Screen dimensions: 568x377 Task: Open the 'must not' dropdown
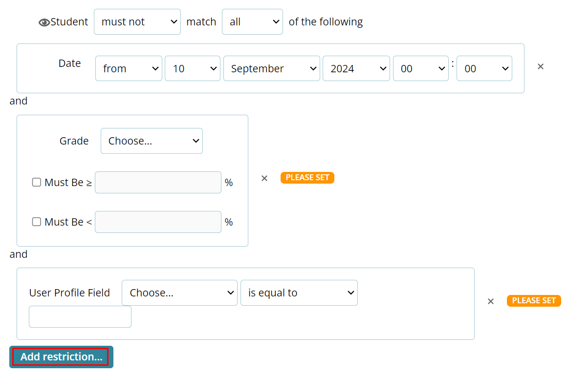tap(137, 22)
